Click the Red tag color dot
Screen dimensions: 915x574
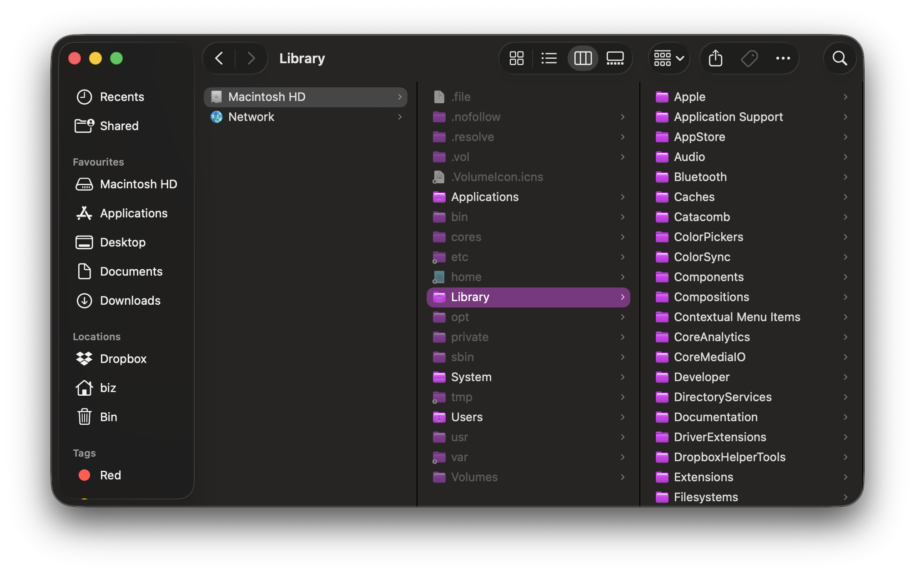(x=85, y=475)
